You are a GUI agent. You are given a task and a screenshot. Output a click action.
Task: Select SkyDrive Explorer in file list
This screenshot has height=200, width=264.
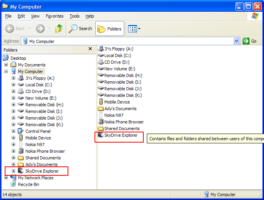[121, 135]
